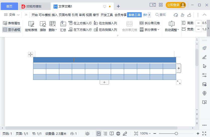
Task: Click the height (高度) value field
Action: click(204, 23)
